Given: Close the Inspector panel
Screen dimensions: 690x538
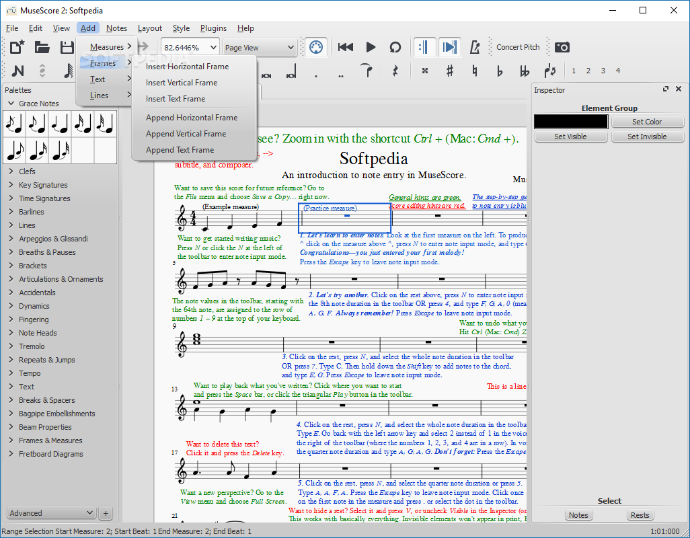Looking at the screenshot, I should click(679, 89).
